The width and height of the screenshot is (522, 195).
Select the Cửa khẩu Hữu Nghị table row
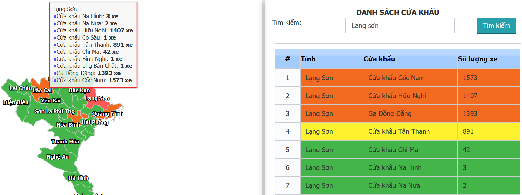tap(397, 96)
